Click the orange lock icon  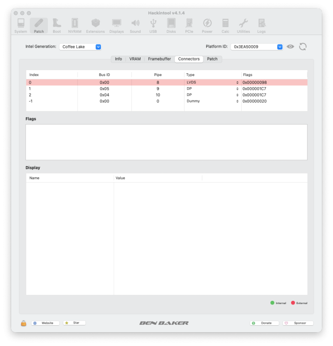tap(24, 323)
